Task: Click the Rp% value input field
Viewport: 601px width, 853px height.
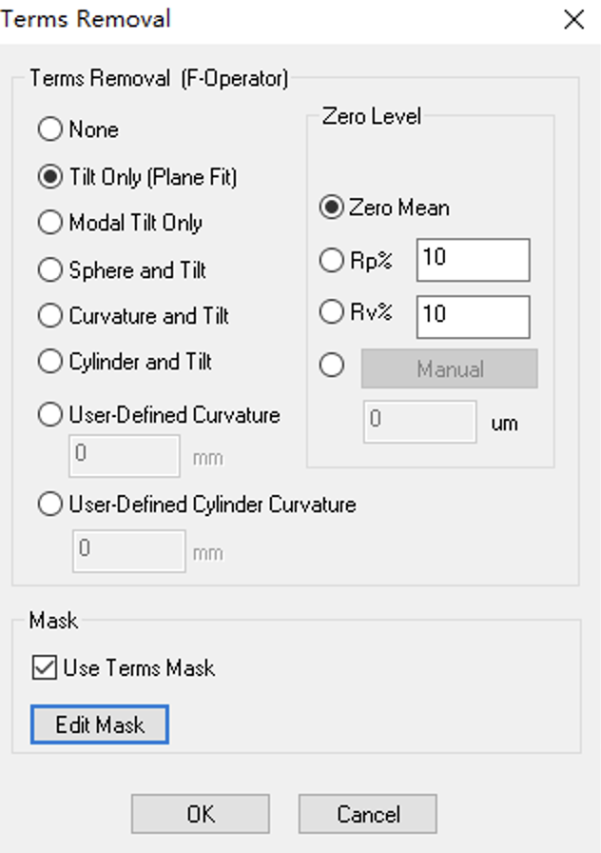Action: [473, 261]
